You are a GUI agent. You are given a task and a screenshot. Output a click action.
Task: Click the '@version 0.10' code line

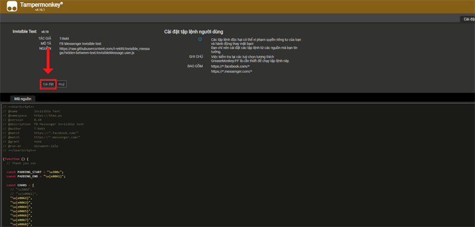pos(22,120)
